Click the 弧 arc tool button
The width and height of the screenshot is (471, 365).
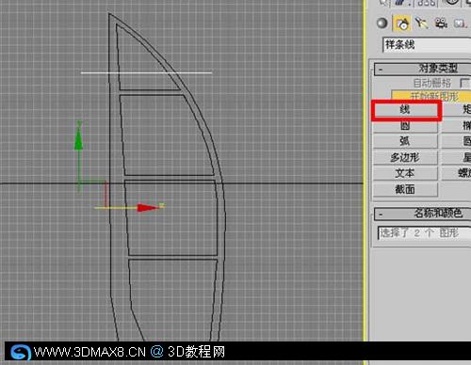tap(405, 141)
